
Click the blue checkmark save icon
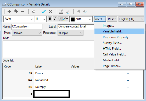tap(44, 12)
